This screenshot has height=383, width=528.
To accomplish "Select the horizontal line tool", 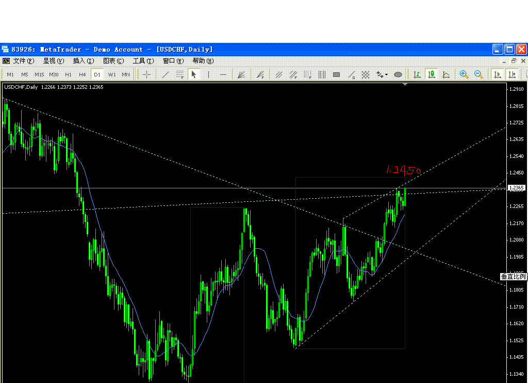I will click(223, 74).
